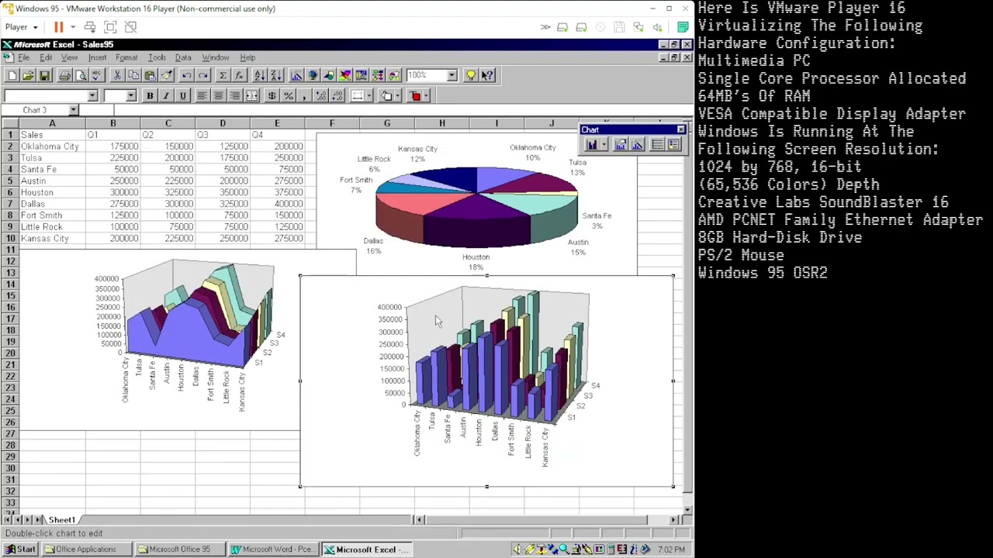Open the File menu
The width and height of the screenshot is (993, 558).
[x=23, y=57]
